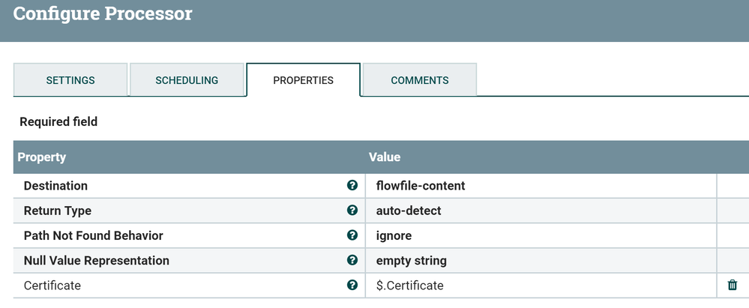Click the Required field label
749x308 pixels.
(58, 121)
